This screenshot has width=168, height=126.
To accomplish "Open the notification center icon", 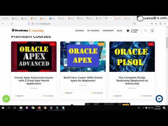I will pos(164,108).
